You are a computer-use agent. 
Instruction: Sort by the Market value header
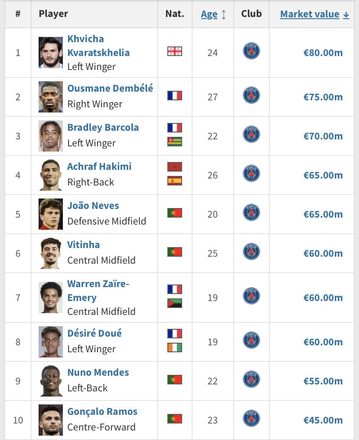310,14
